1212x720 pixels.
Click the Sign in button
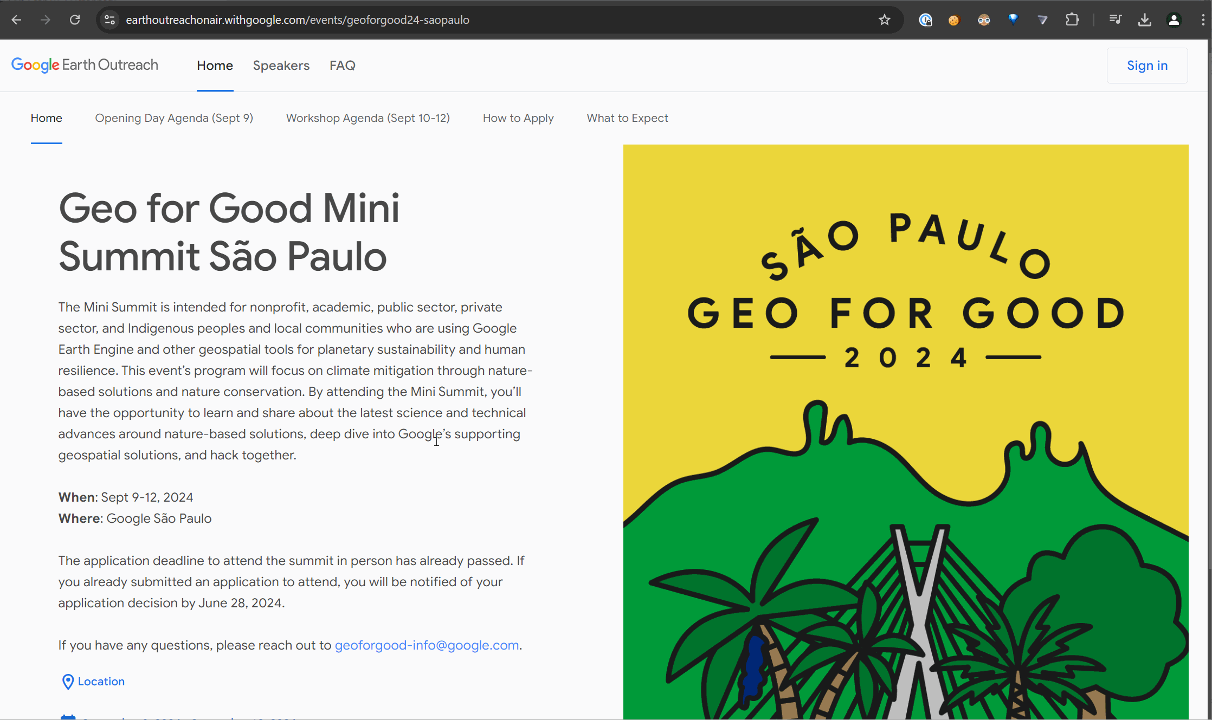pos(1147,66)
